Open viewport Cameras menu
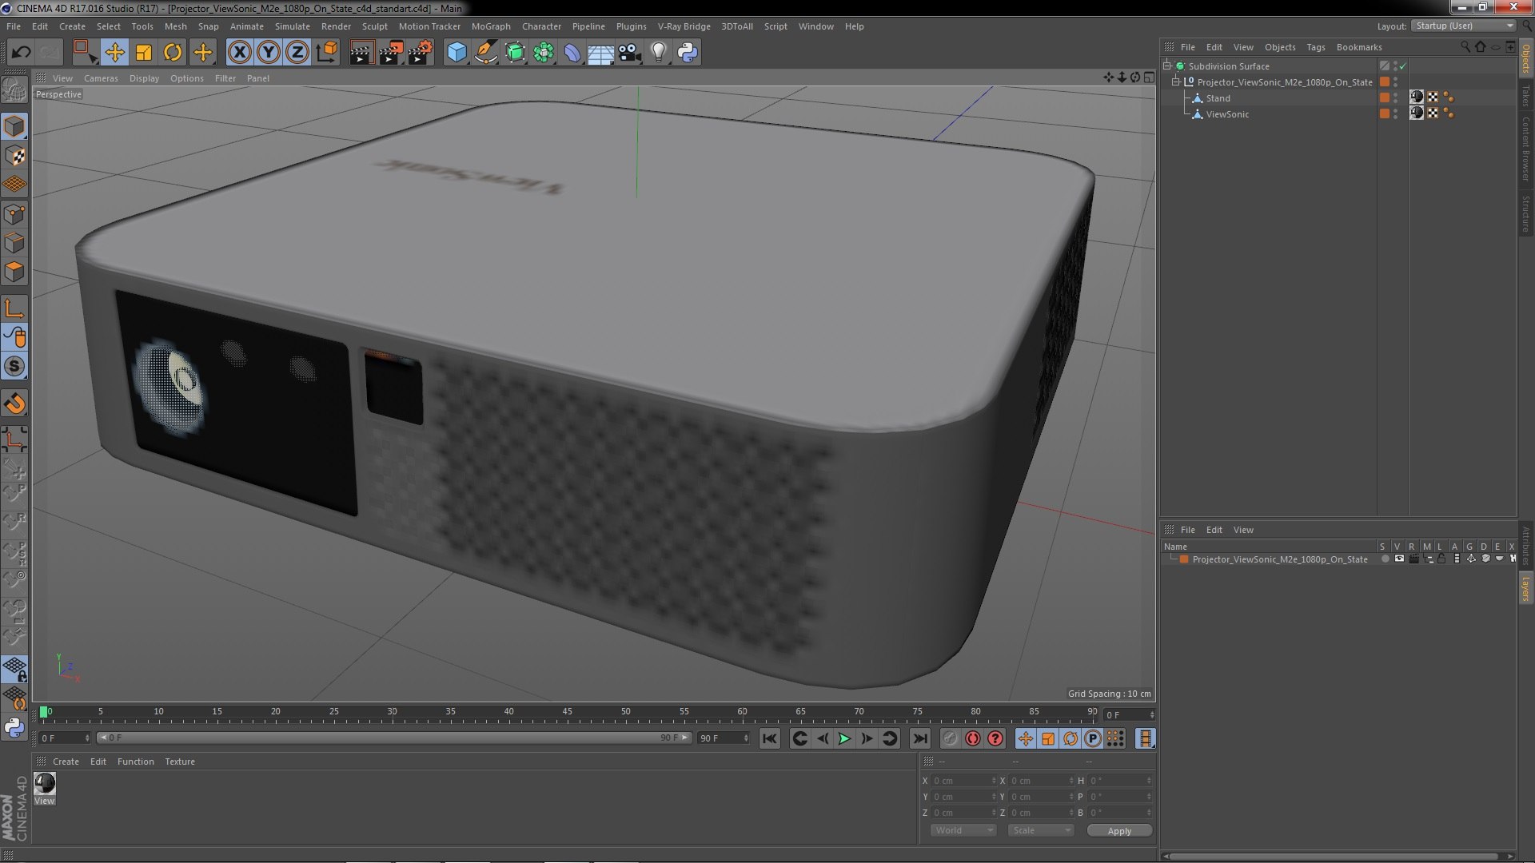Image resolution: width=1535 pixels, height=863 pixels. pos(101,78)
